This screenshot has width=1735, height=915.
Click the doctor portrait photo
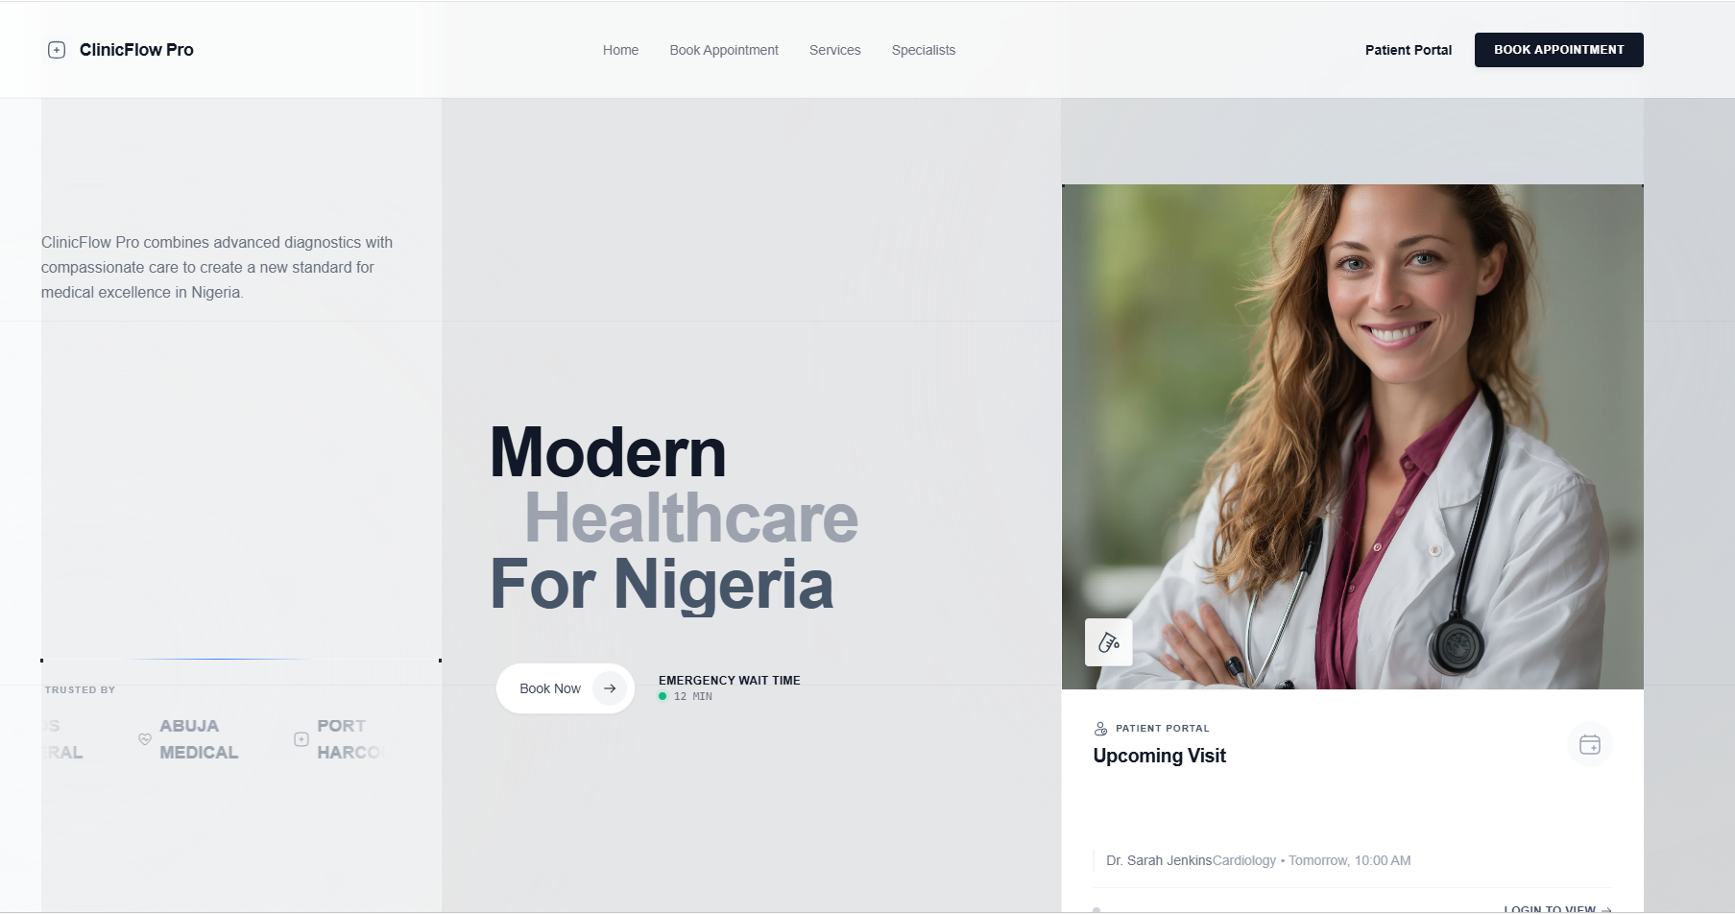[x=1353, y=437]
